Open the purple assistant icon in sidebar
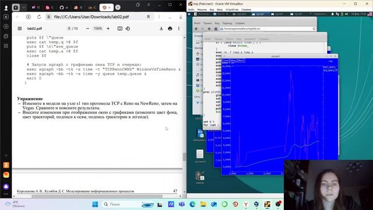This screenshot has height=210, width=373. pos(6,187)
